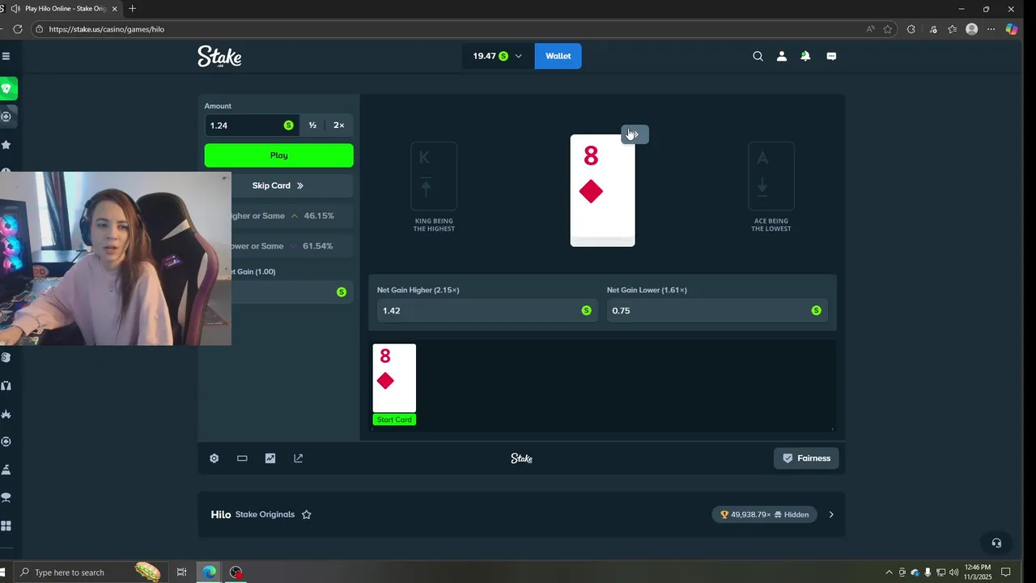
Task: Open the site search magnifier
Action: click(758, 56)
